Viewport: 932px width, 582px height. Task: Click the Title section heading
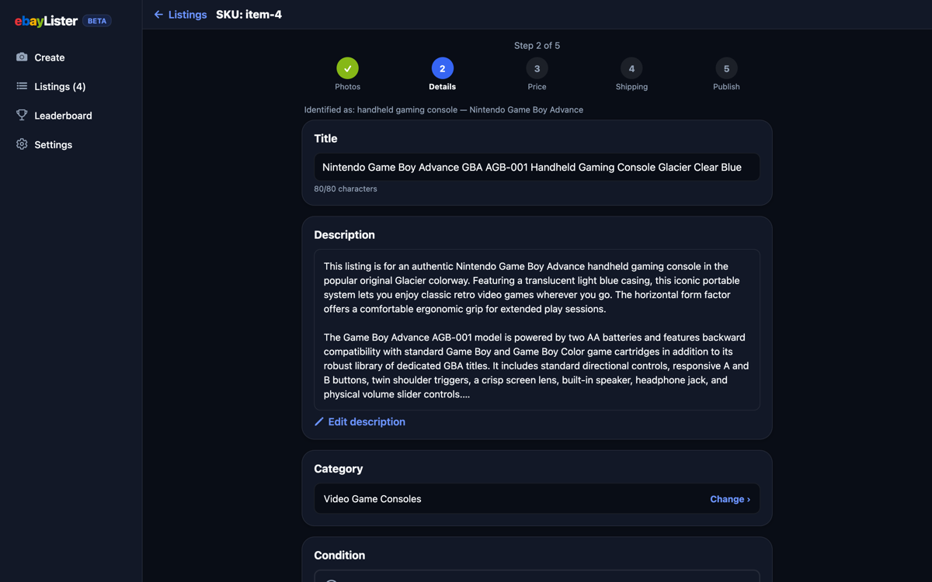click(325, 138)
